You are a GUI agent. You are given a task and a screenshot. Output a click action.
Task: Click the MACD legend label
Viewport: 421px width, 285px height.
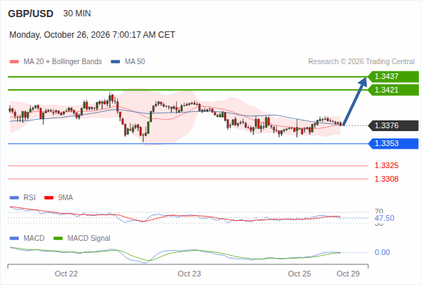coord(34,239)
